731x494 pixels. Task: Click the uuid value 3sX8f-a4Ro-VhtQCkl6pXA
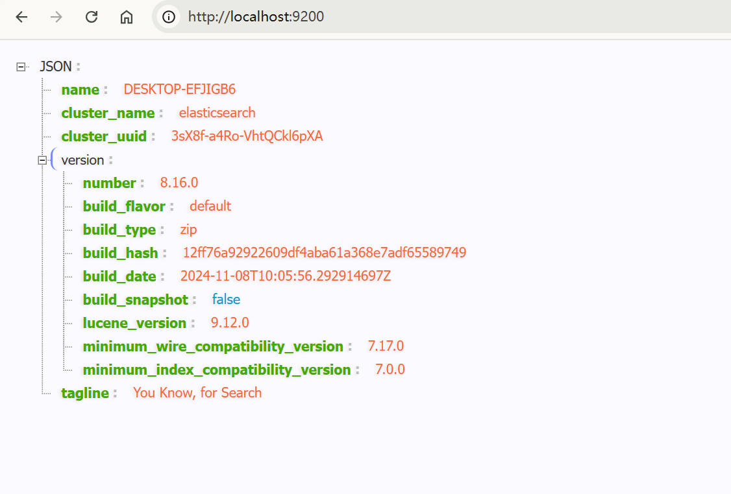pos(247,136)
